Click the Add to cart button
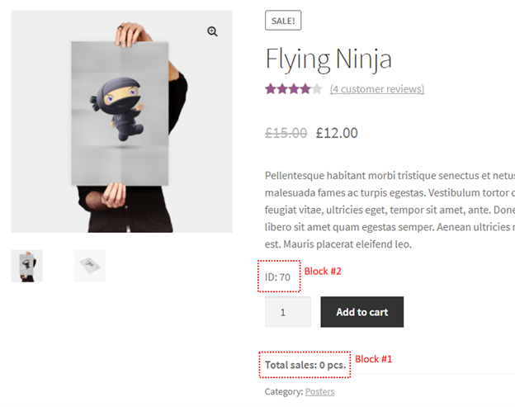Image resolution: width=515 pixels, height=407 pixels. click(362, 312)
